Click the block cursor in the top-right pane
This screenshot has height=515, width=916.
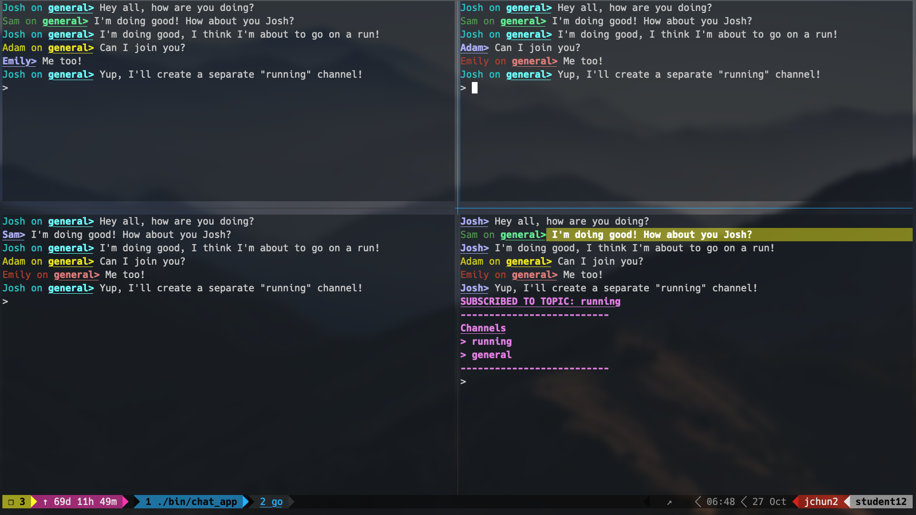click(475, 88)
